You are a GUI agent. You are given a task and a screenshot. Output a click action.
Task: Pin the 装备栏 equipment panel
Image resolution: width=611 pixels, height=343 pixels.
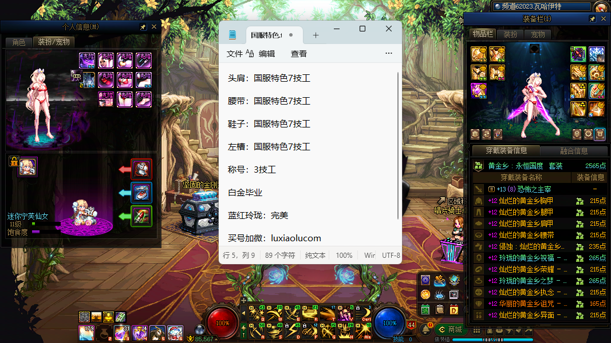[593, 19]
